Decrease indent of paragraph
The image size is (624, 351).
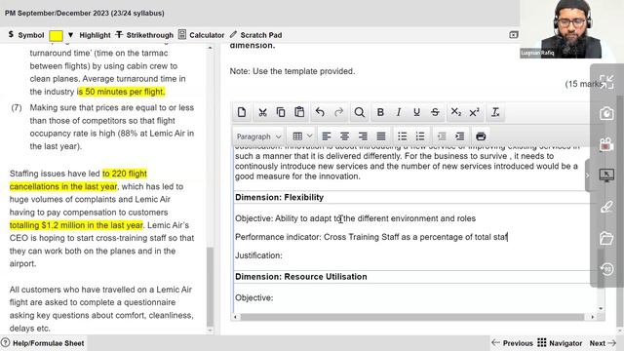[x=442, y=136]
